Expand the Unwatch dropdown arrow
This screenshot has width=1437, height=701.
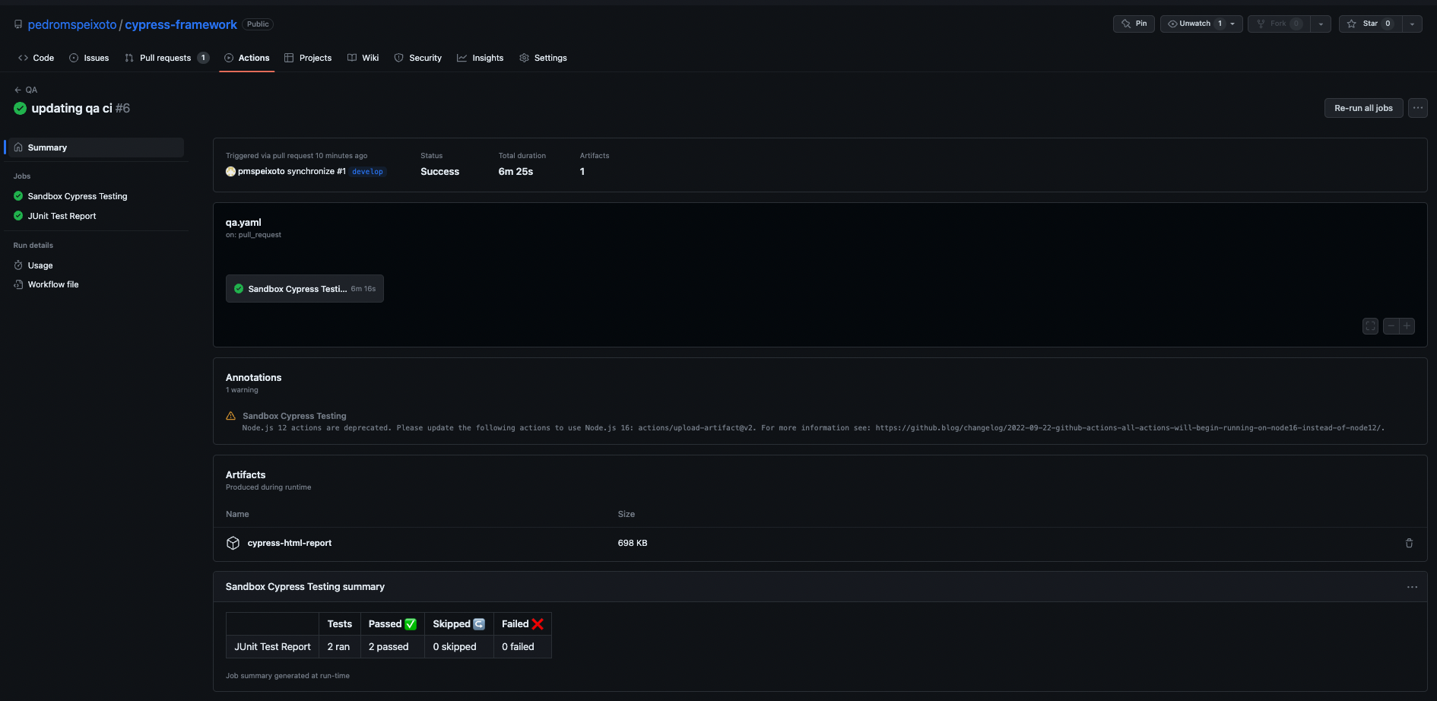[x=1233, y=24]
